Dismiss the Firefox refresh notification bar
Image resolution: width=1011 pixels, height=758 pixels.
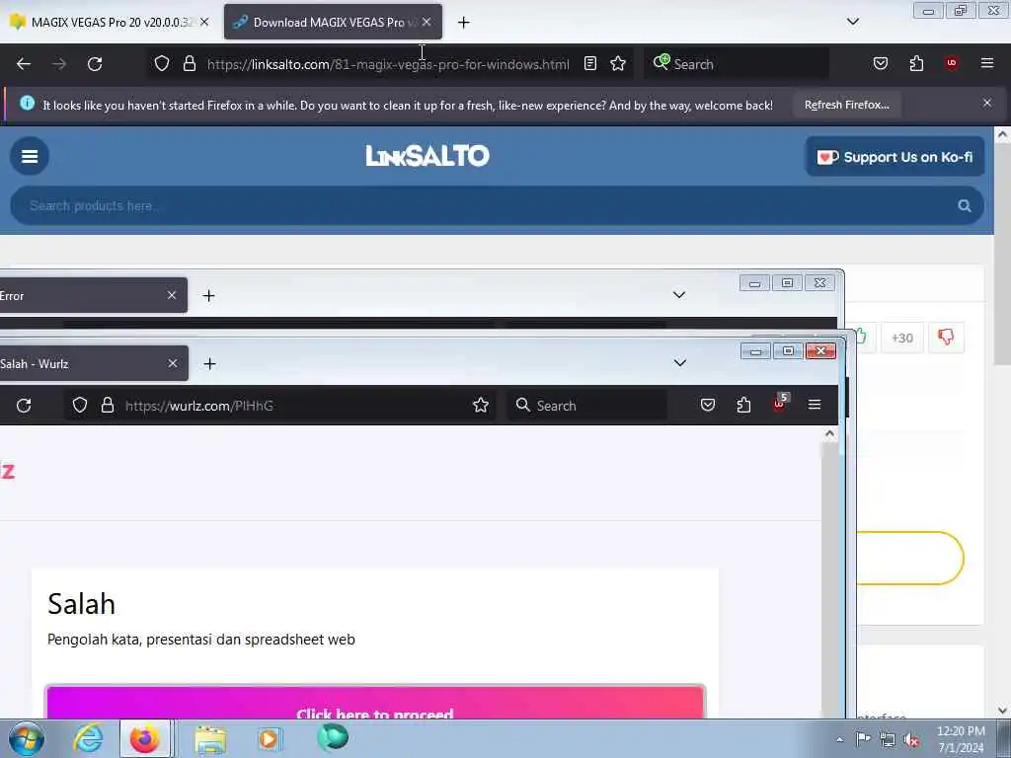(x=986, y=103)
